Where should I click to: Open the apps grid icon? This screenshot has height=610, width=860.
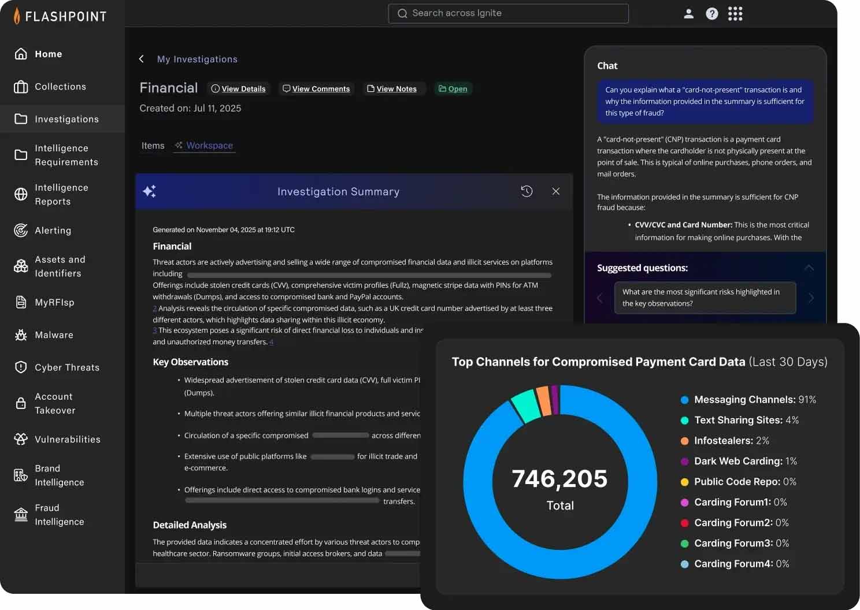735,14
